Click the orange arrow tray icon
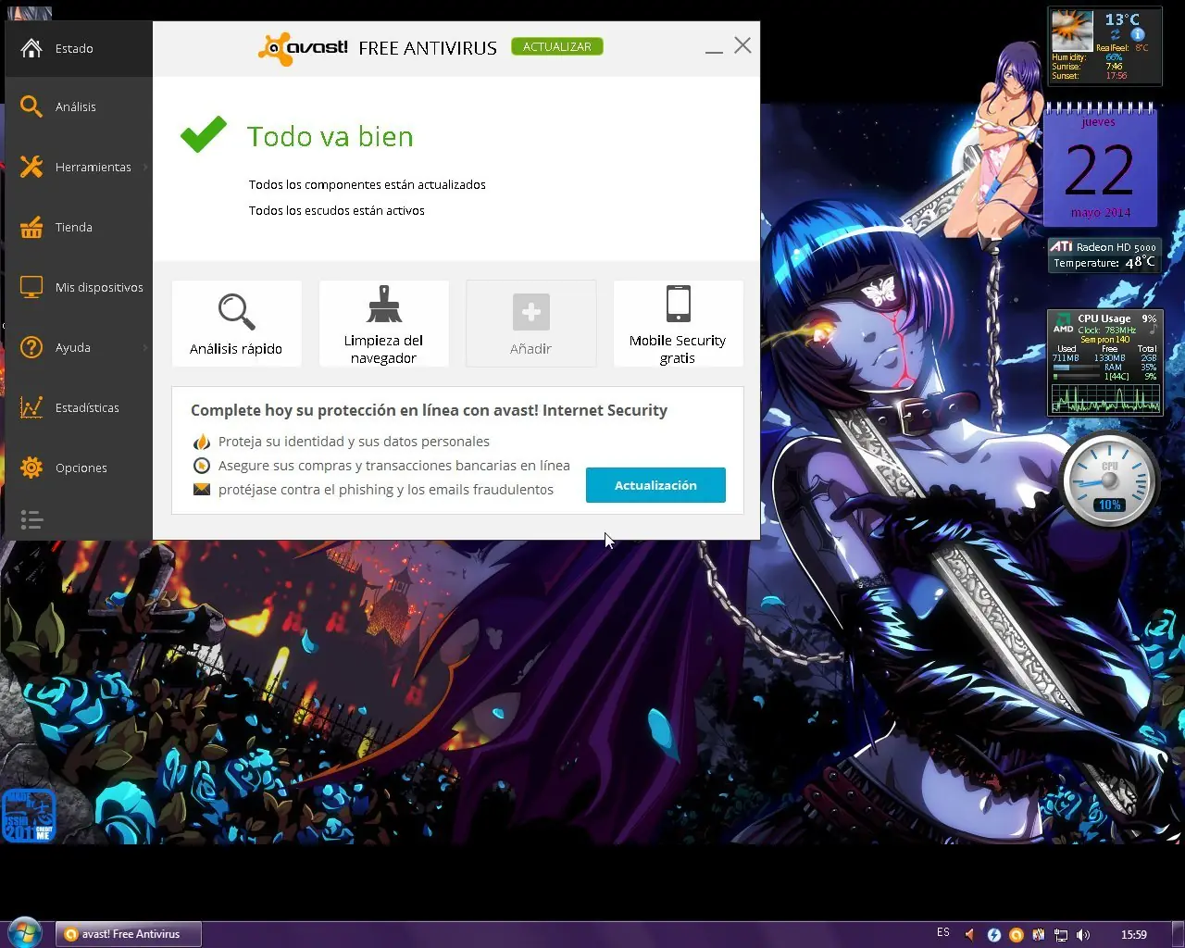 (970, 935)
